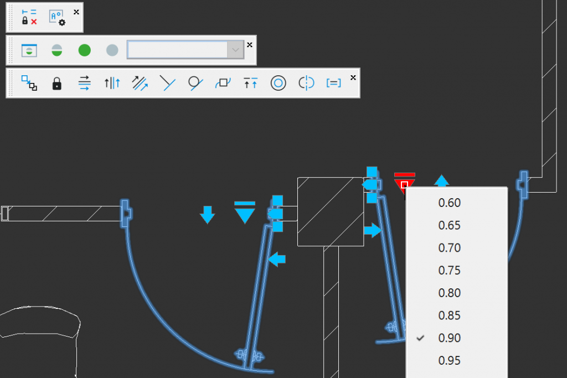Close the small two-icon toolbar
This screenshot has height=378, width=567.
[x=76, y=12]
